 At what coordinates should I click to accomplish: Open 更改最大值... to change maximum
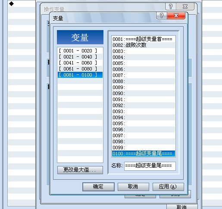tap(80, 170)
